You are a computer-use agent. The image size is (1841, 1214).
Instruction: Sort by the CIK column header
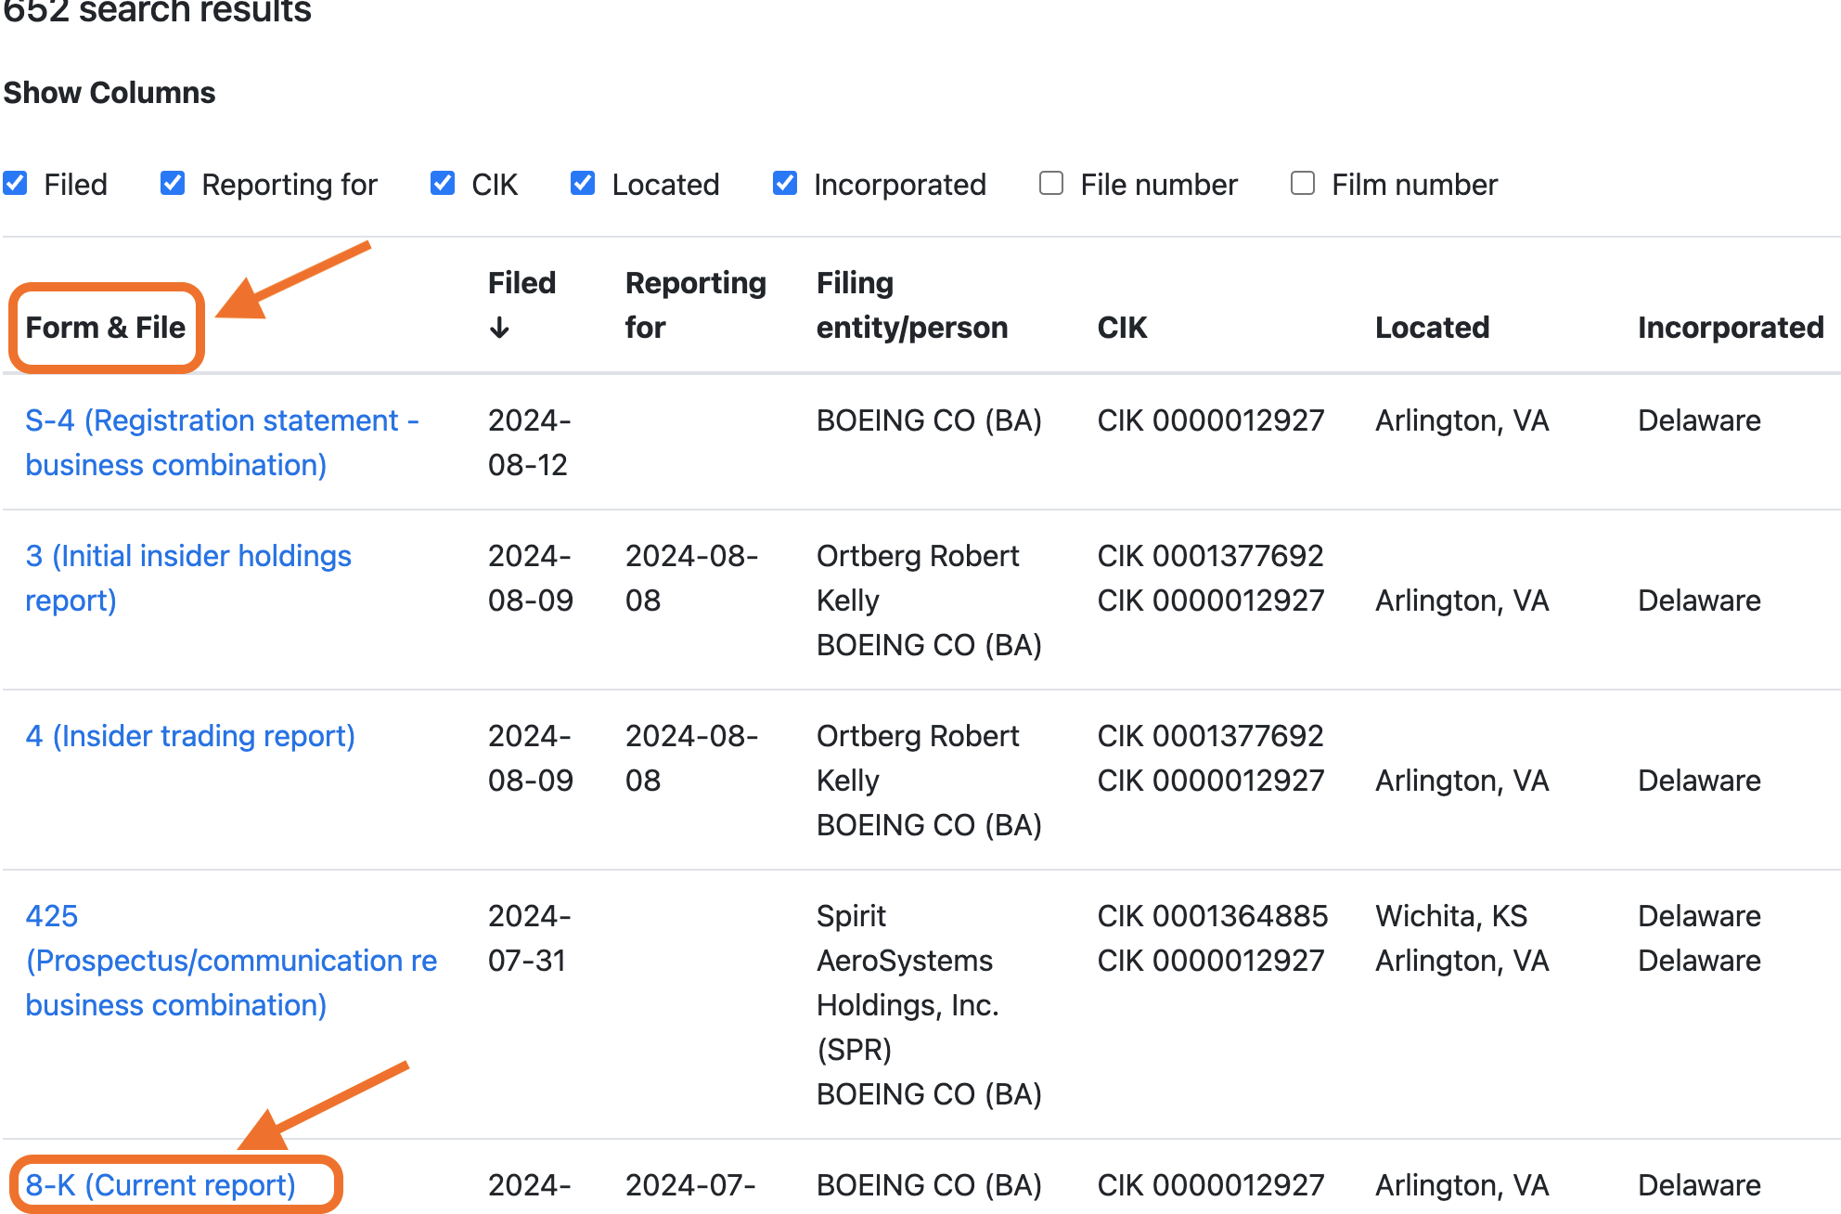[x=1122, y=328]
